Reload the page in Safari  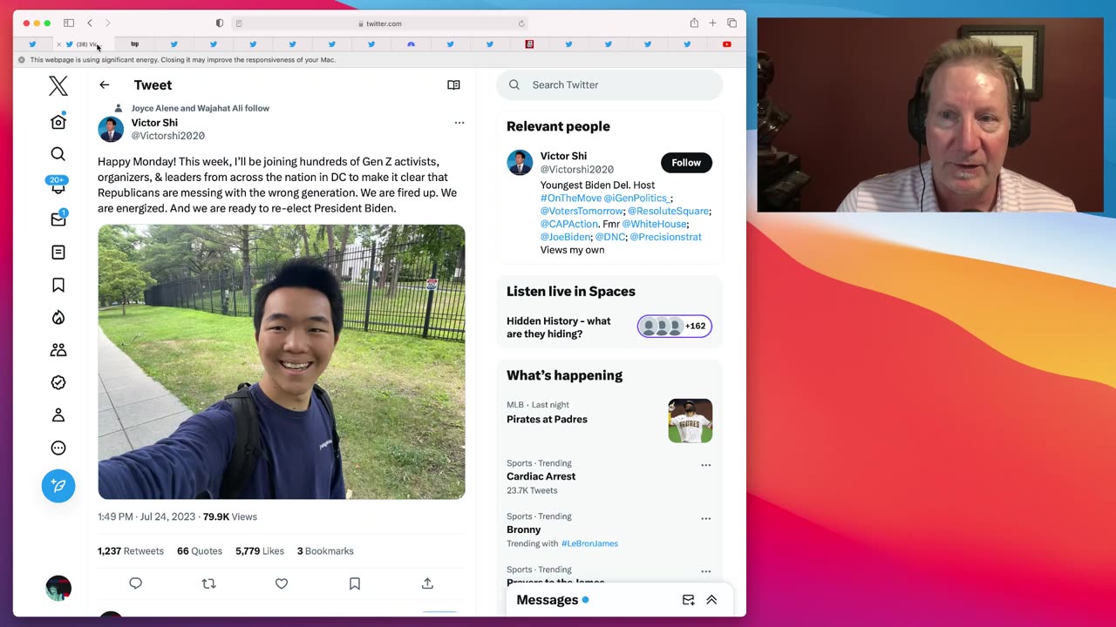[521, 24]
